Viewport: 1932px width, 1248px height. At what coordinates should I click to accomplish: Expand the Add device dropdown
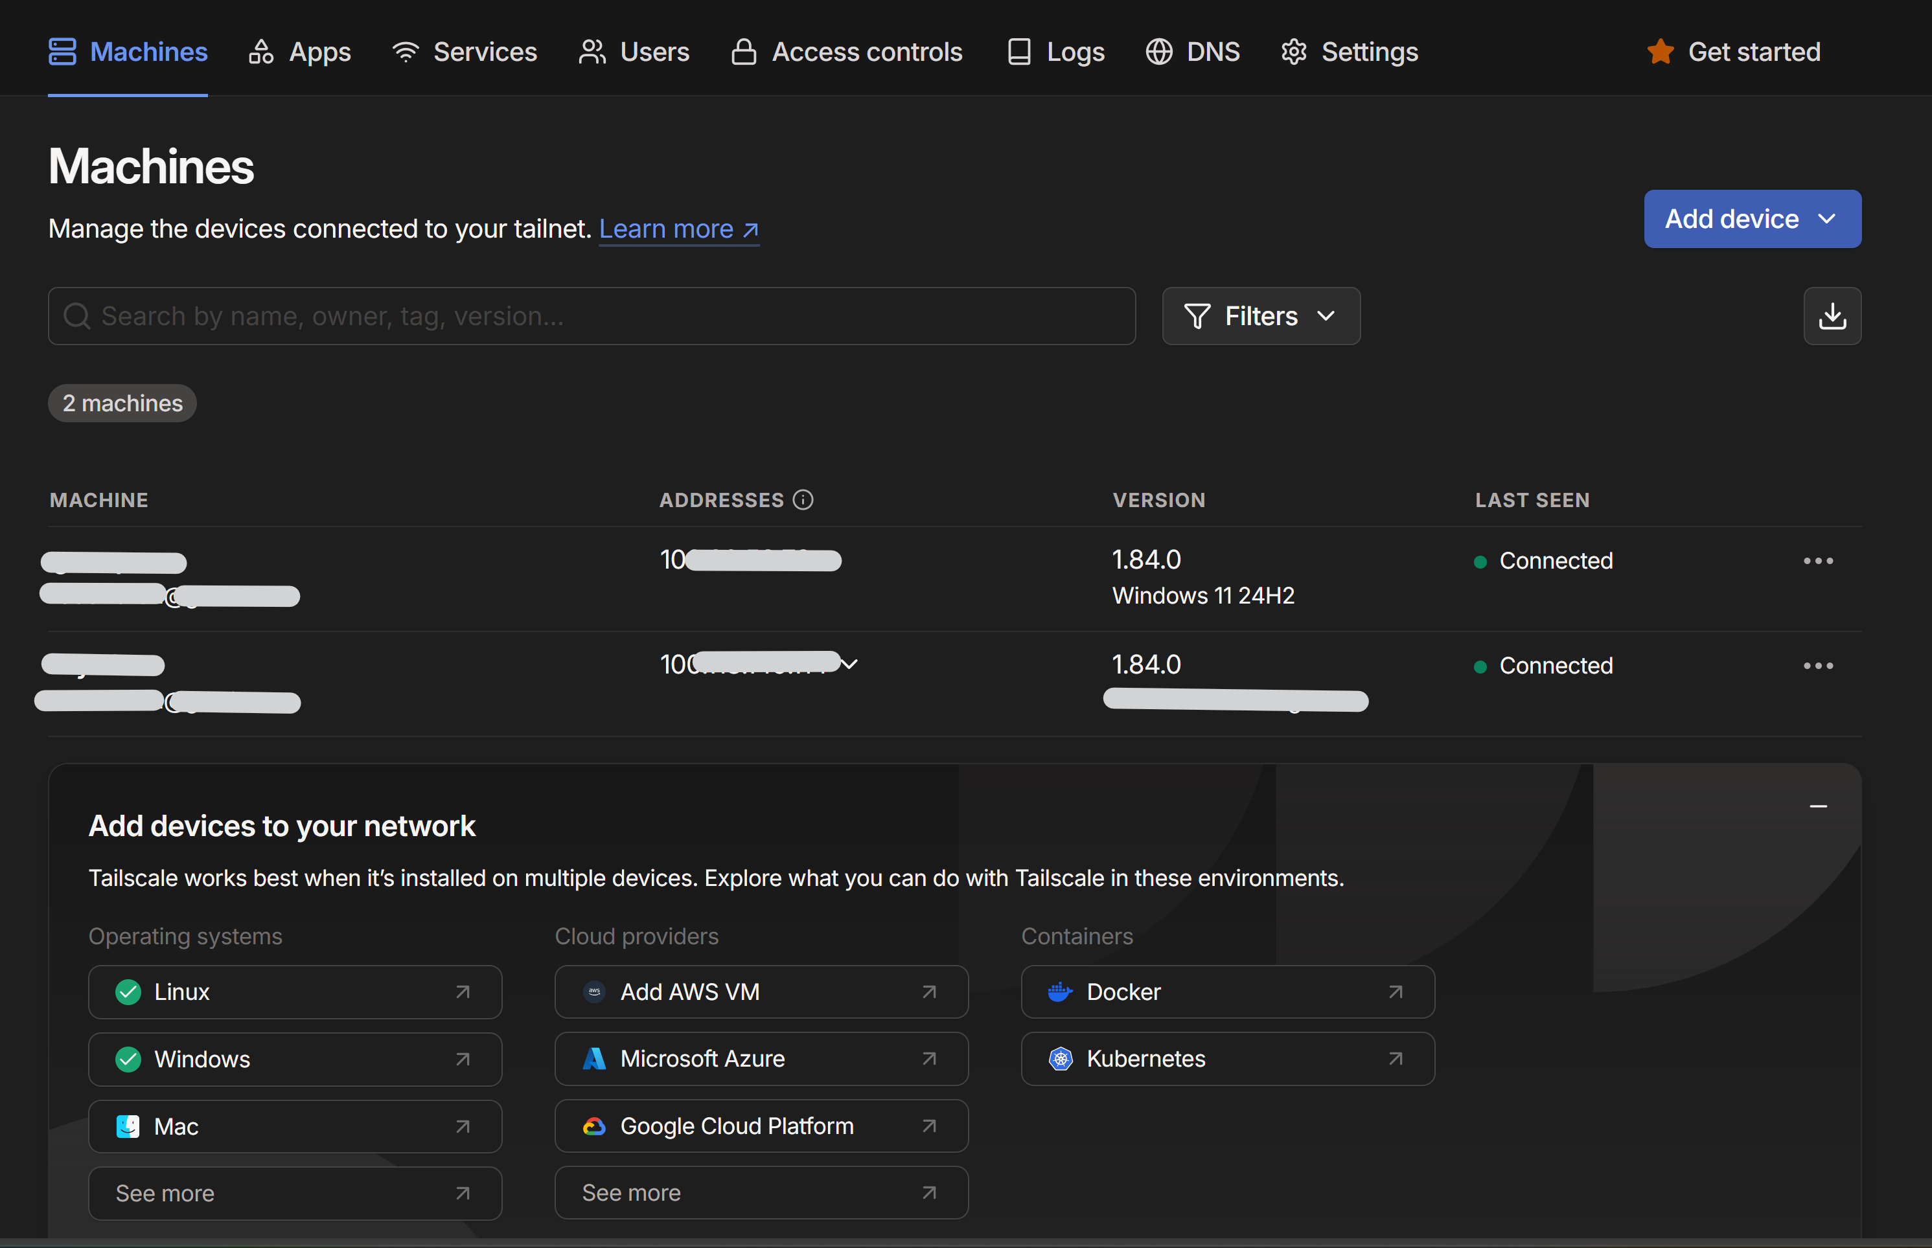tap(1751, 219)
